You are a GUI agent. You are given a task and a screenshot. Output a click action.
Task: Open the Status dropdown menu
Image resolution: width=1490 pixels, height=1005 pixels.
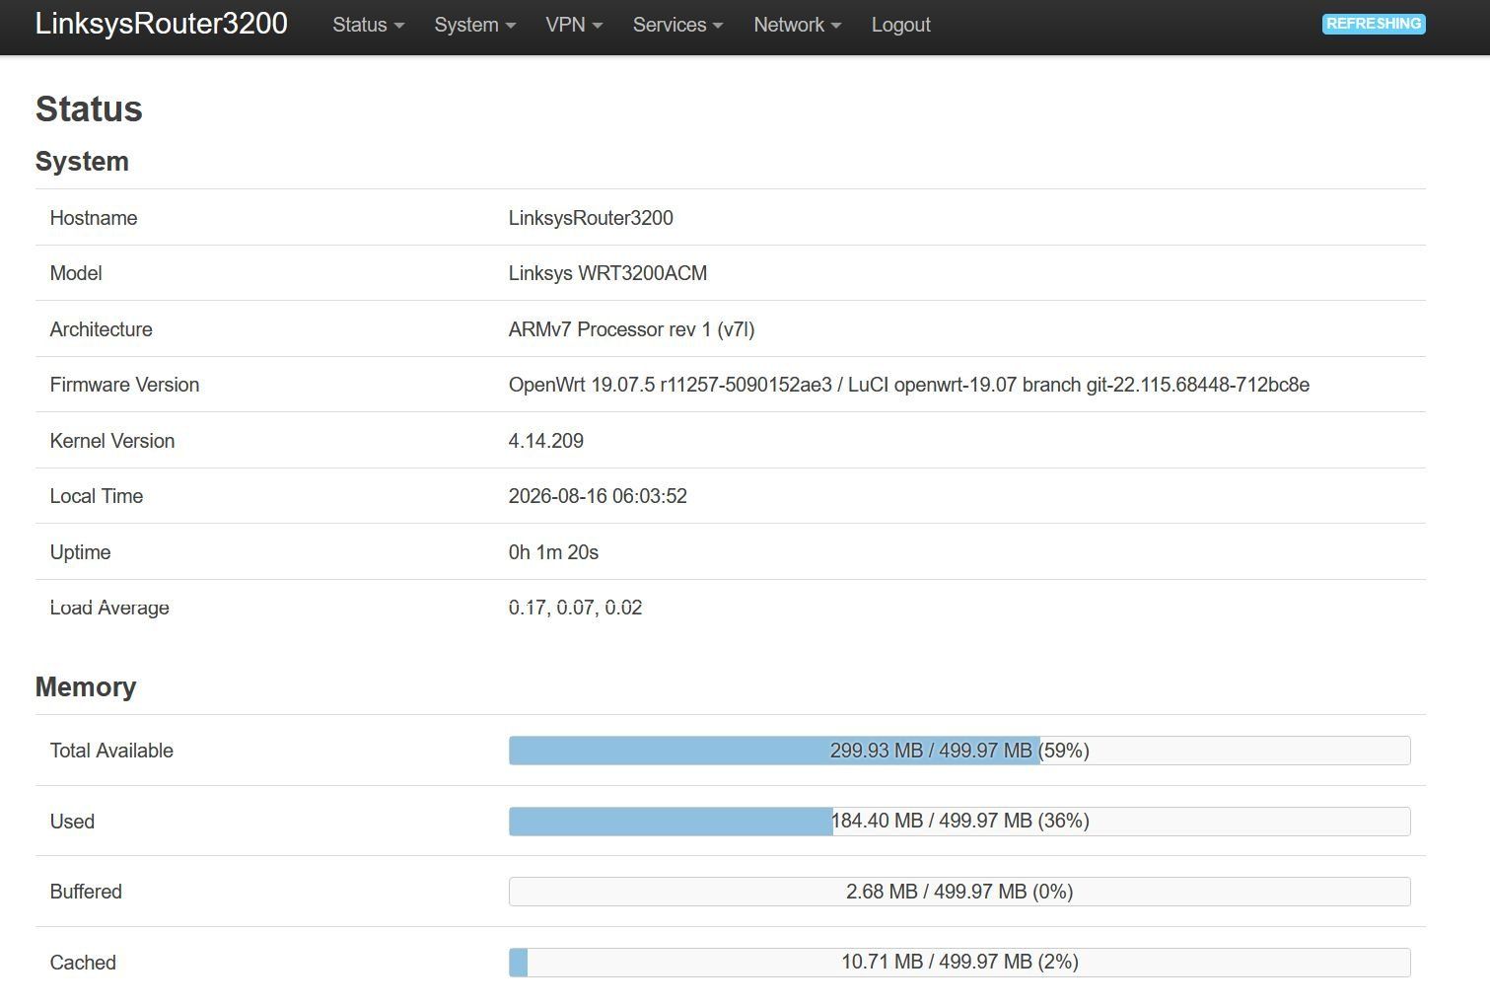coord(368,25)
